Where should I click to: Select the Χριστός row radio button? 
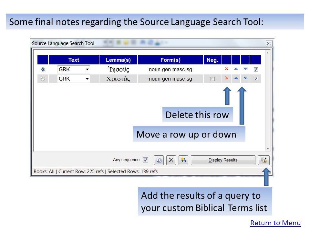43,79
